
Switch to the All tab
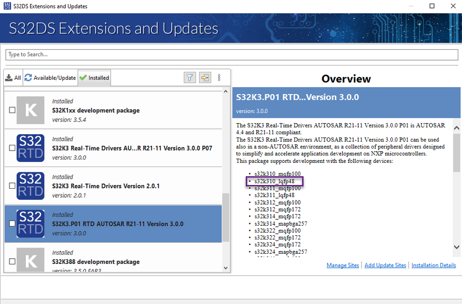tap(13, 78)
